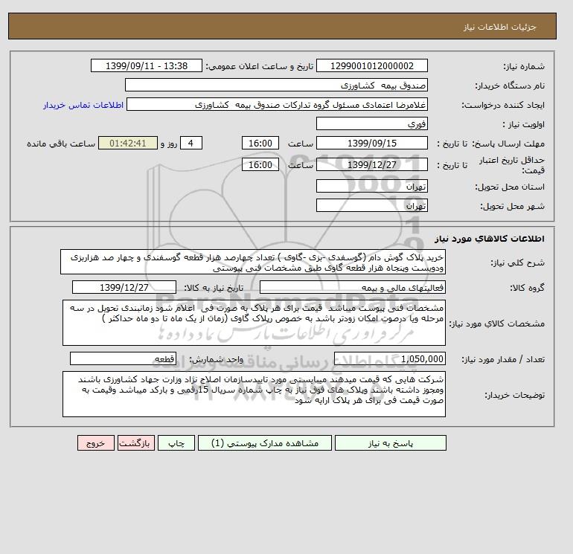The height and width of the screenshot is (554, 573).
Task: Click the label توضیحات خریدار
Action: click(514, 395)
